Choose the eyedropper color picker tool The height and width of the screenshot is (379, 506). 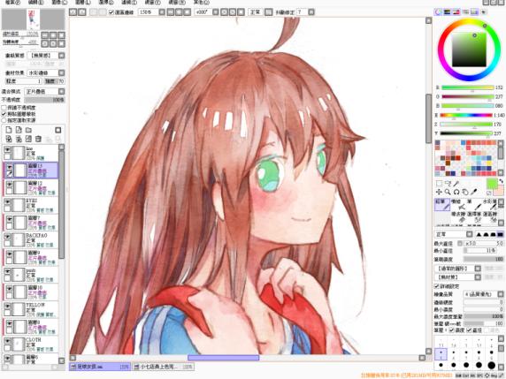pyautogui.click(x=474, y=192)
